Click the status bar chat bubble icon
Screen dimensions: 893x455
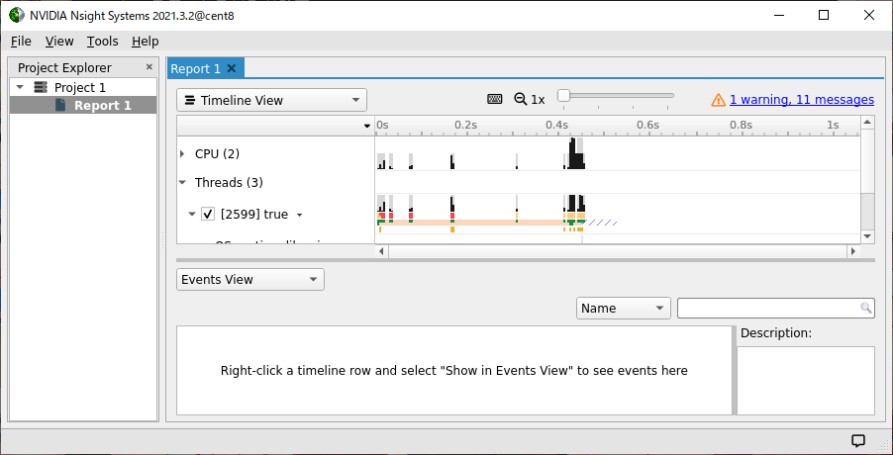(857, 441)
